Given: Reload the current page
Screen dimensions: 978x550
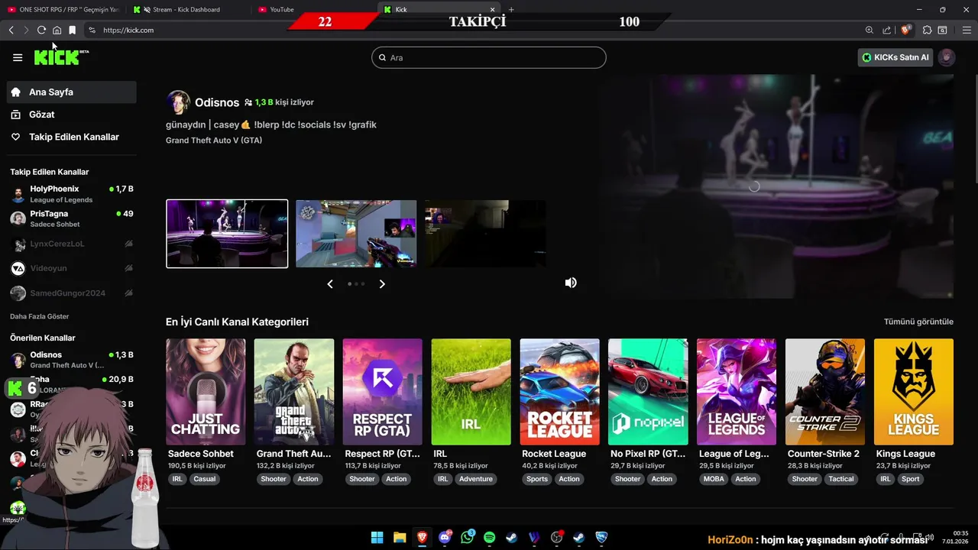Looking at the screenshot, I should (x=41, y=30).
